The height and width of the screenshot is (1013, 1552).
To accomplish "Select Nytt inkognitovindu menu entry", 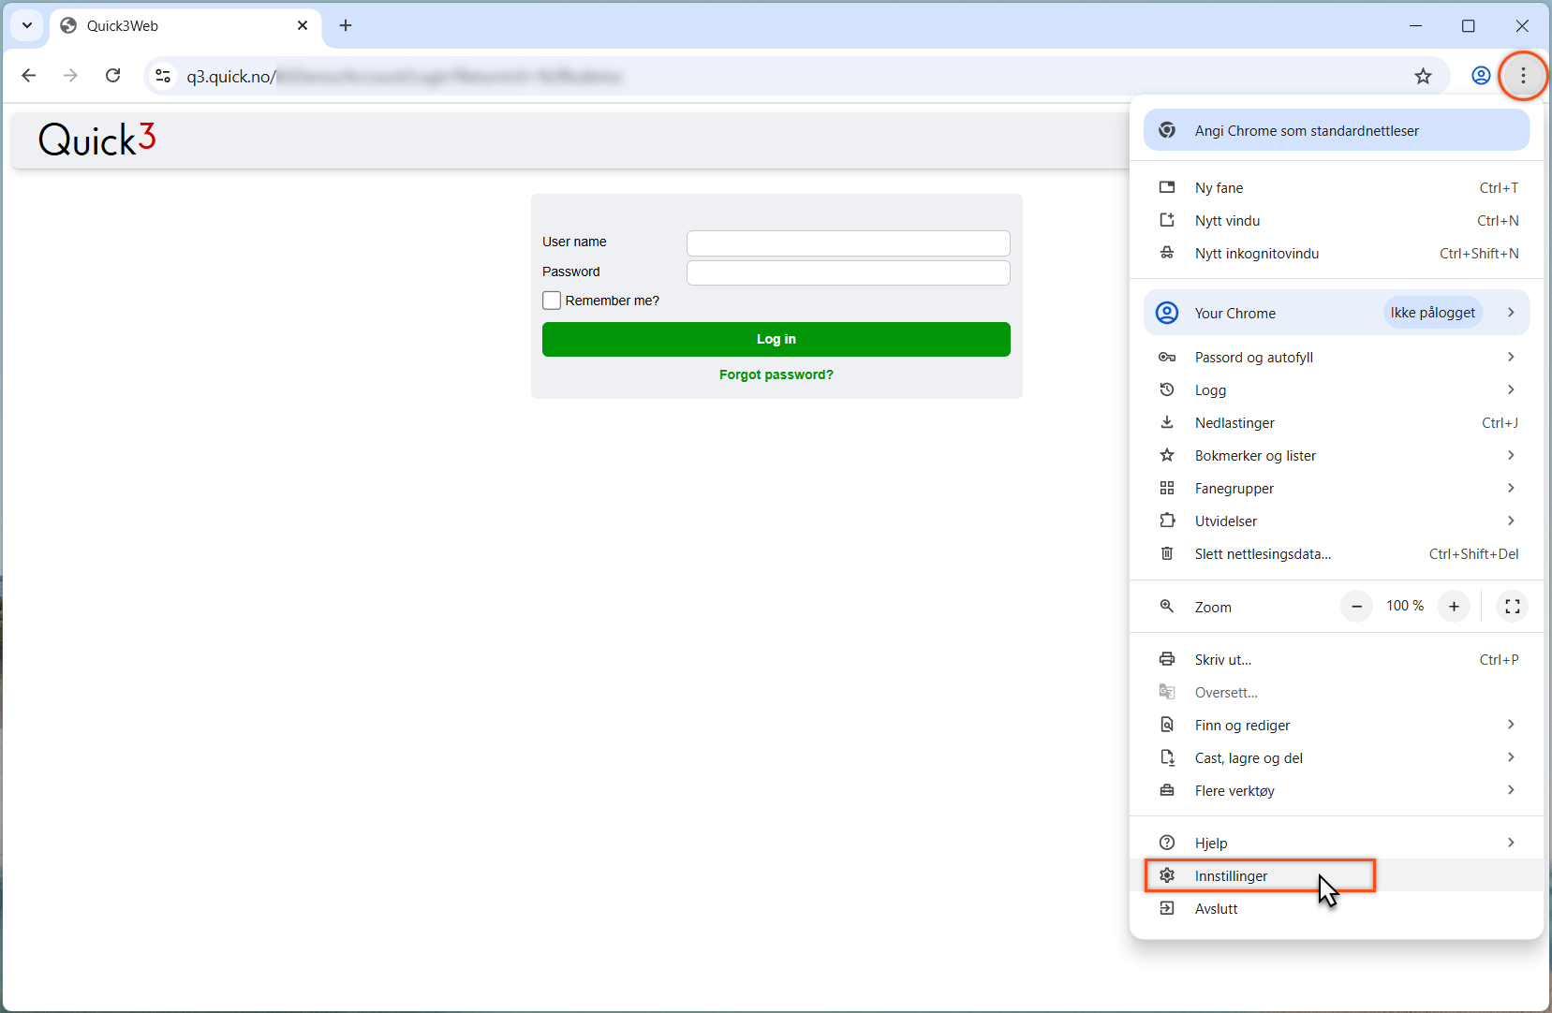I will click(1336, 253).
